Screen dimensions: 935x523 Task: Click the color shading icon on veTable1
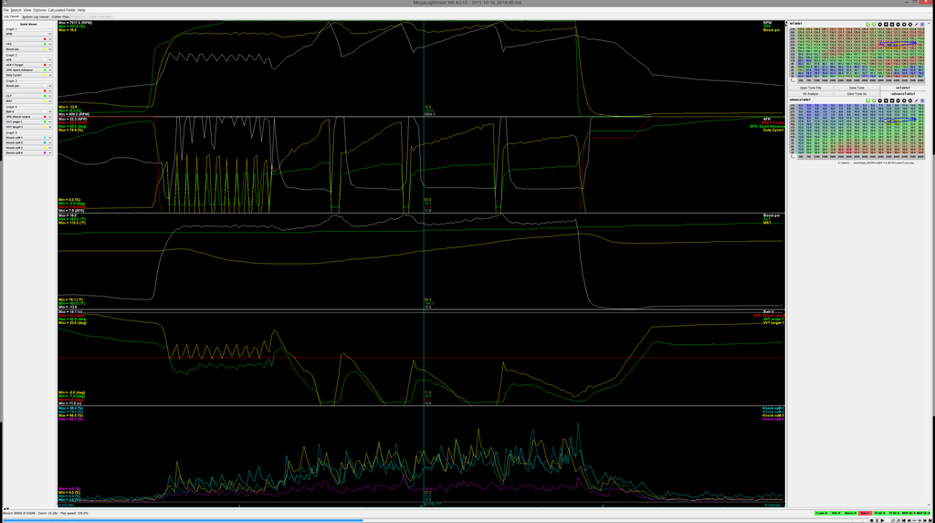point(922,24)
